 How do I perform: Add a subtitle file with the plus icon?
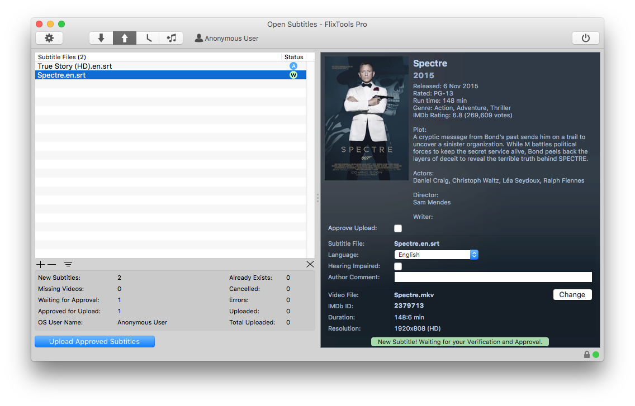tap(40, 264)
